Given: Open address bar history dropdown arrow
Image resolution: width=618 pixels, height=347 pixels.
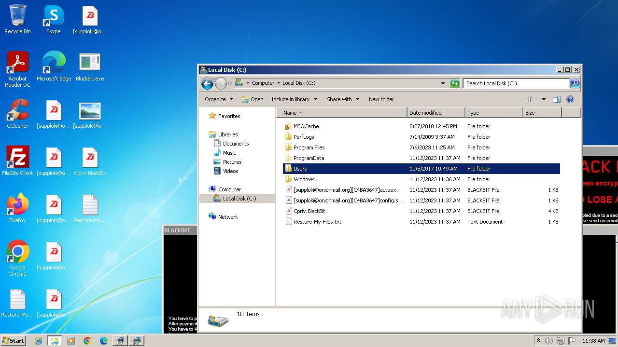Looking at the screenshot, I should point(443,83).
